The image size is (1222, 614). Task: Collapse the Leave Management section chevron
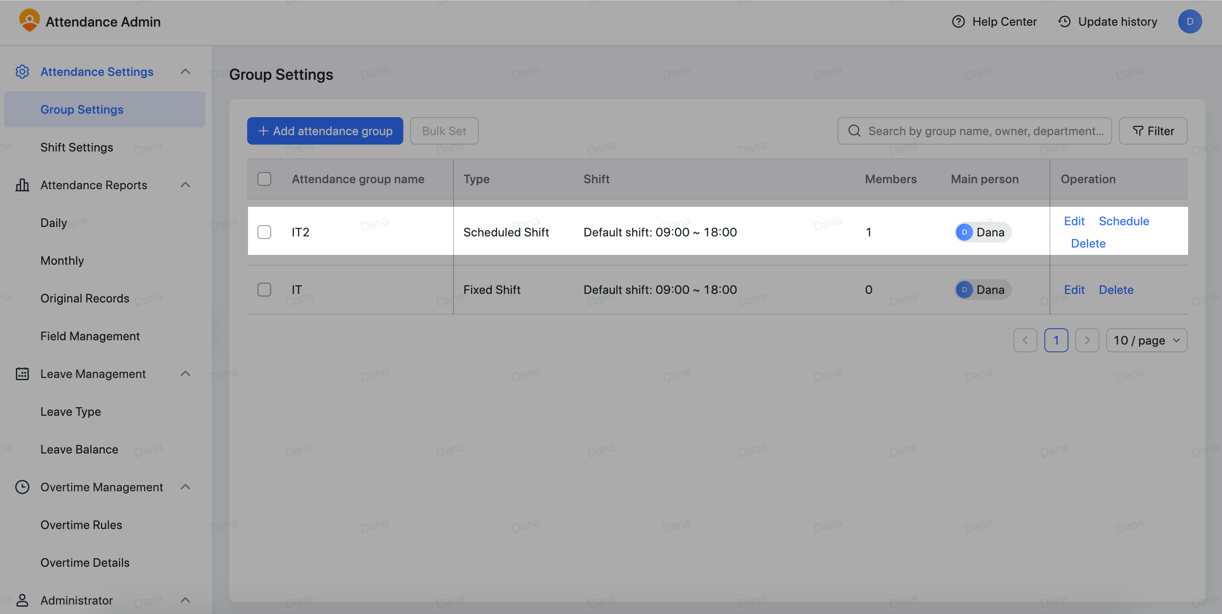pos(185,373)
